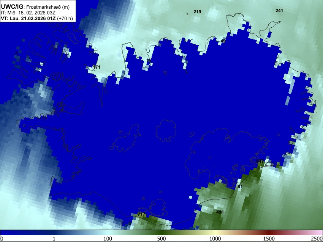
Task: Click the dark red part of the colorbar
Action: click(269, 233)
